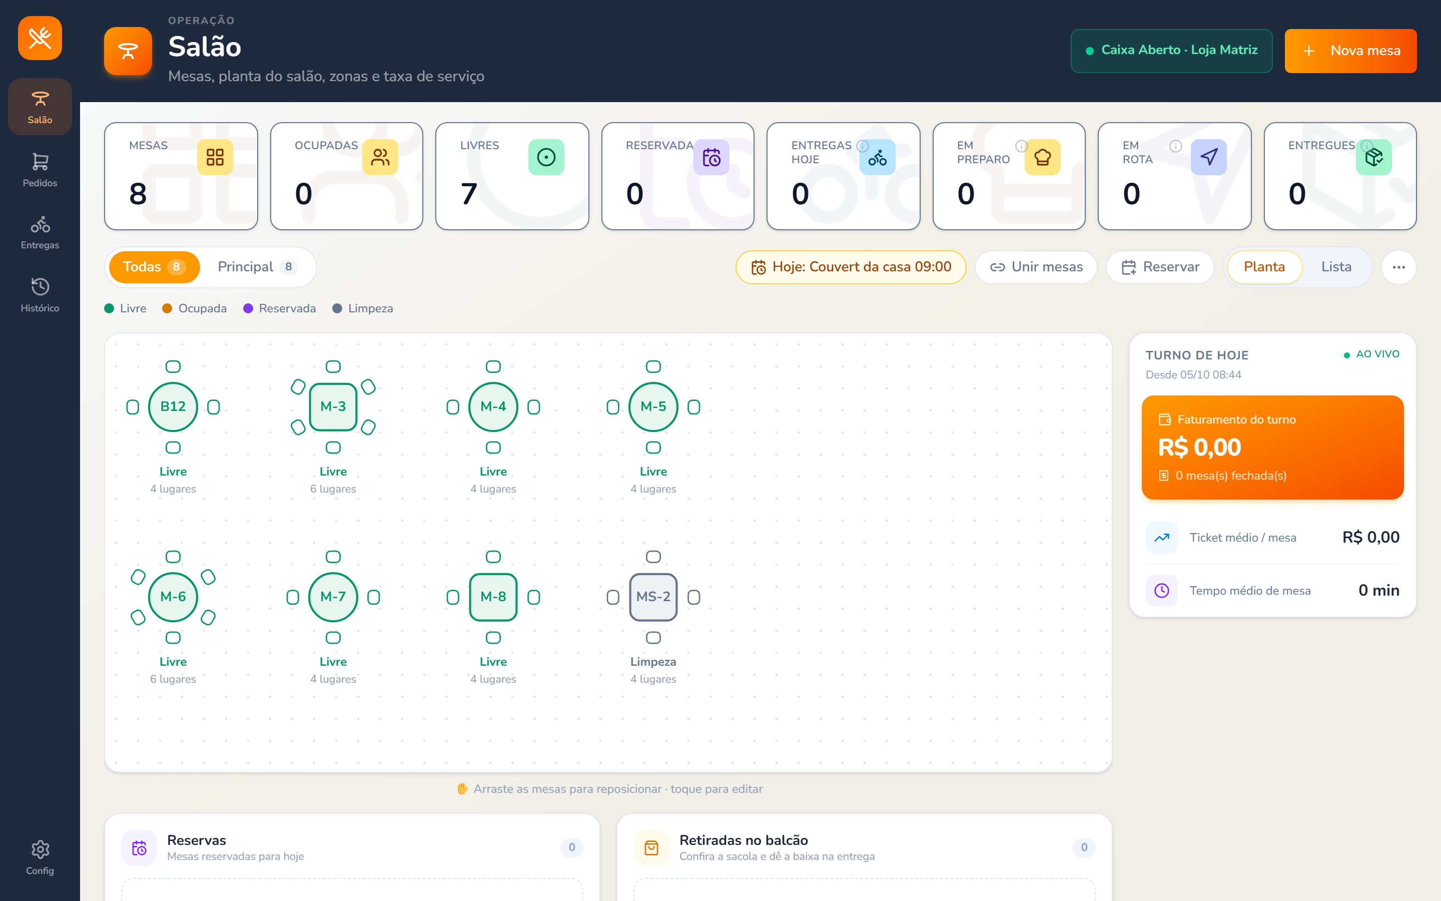
Task: Select the Principal zone tab
Action: [257, 267]
